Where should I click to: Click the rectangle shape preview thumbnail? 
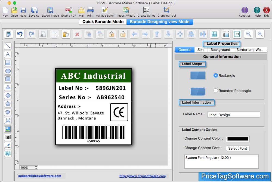[x=197, y=75]
